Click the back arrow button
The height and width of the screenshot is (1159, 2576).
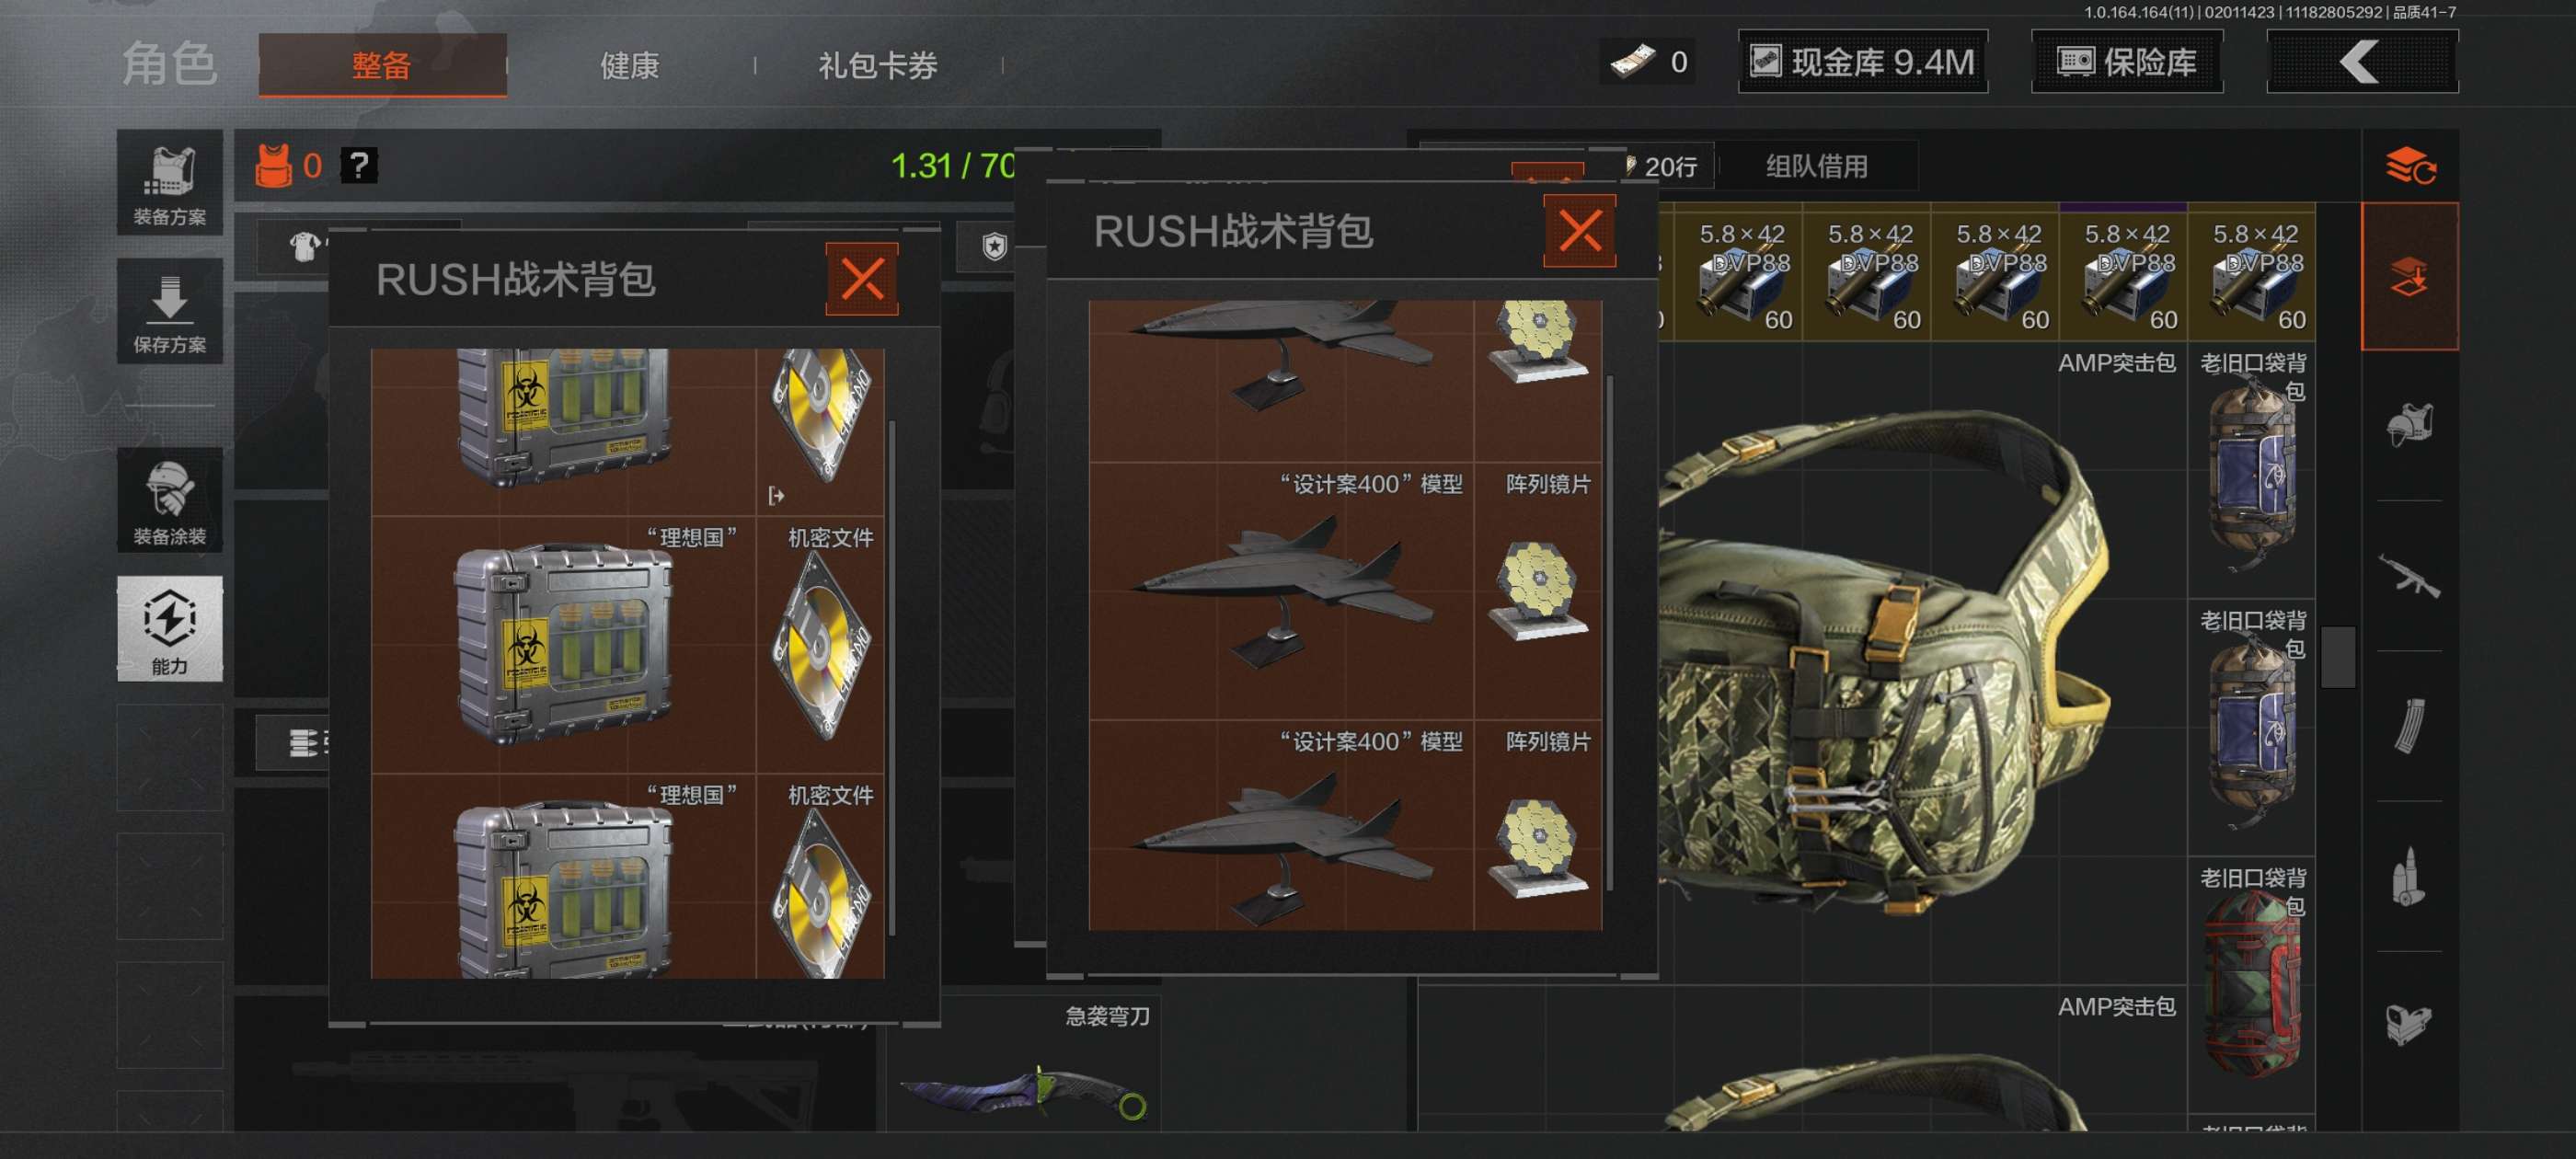pos(2362,62)
